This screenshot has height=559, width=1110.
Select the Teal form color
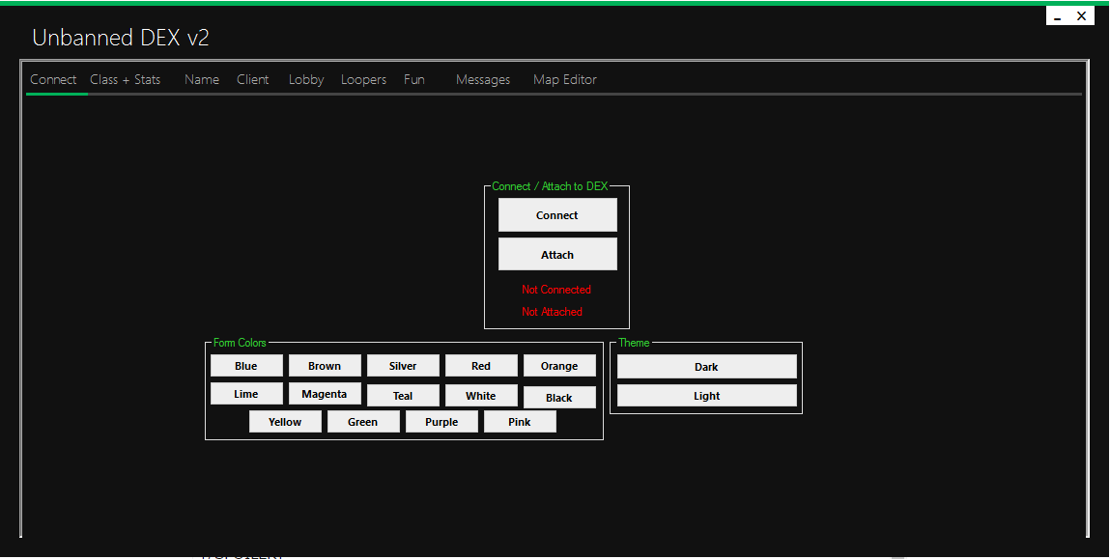pyautogui.click(x=403, y=396)
